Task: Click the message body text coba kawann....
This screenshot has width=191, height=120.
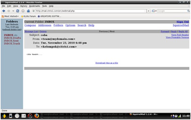Action: point(34,54)
